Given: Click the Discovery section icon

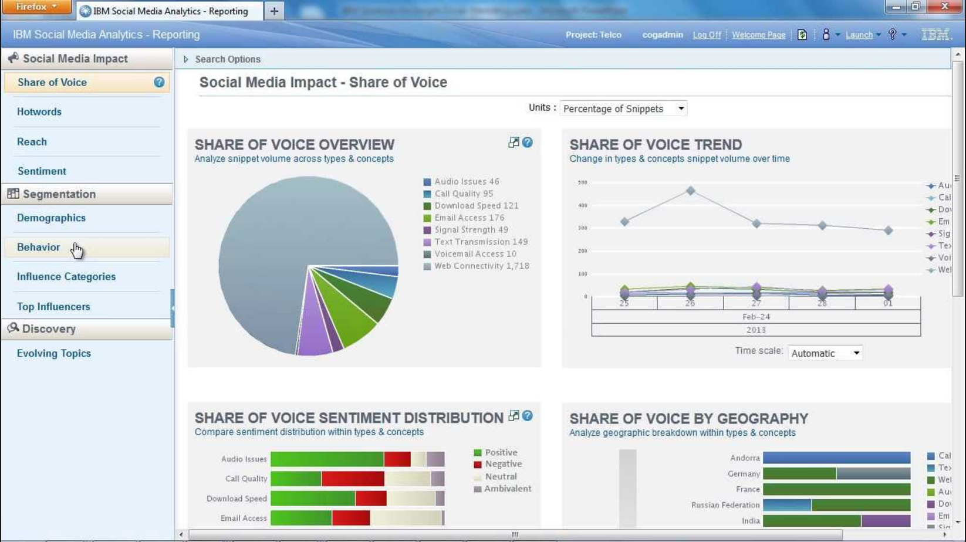Looking at the screenshot, I should point(13,328).
